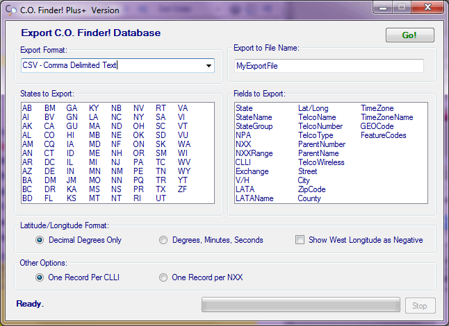This screenshot has width=449, height=326.
Task: Select the Lat/Long field
Action: [x=313, y=108]
